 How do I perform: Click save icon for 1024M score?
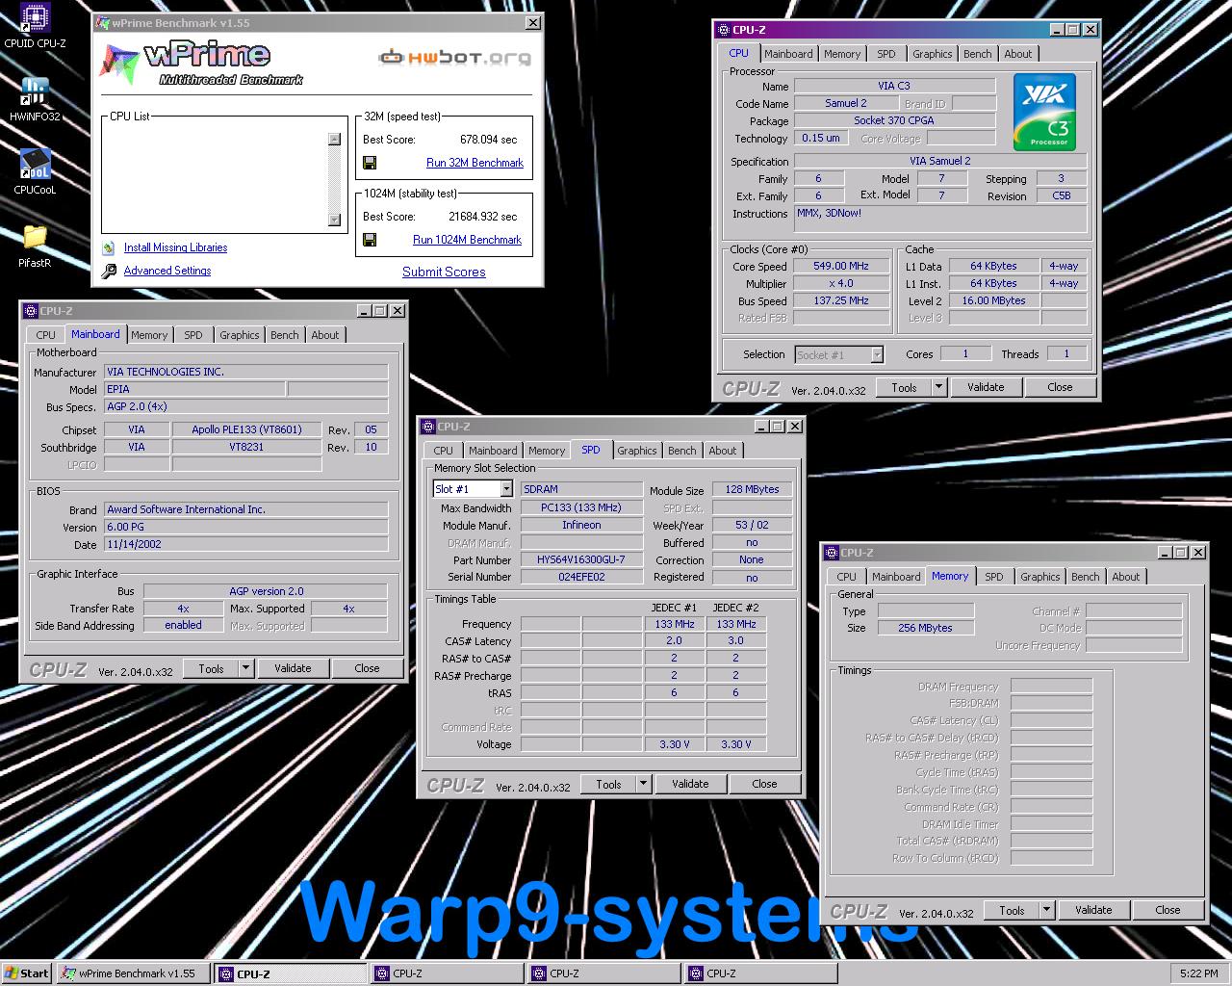pyautogui.click(x=370, y=240)
